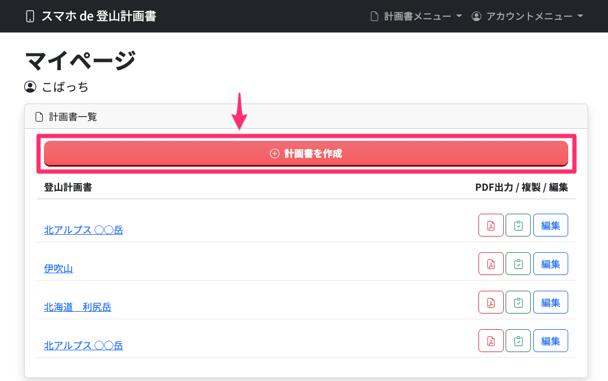Click PDF export icon for 伊吹山
Viewport: 608px width, 381px height.
tap(491, 264)
